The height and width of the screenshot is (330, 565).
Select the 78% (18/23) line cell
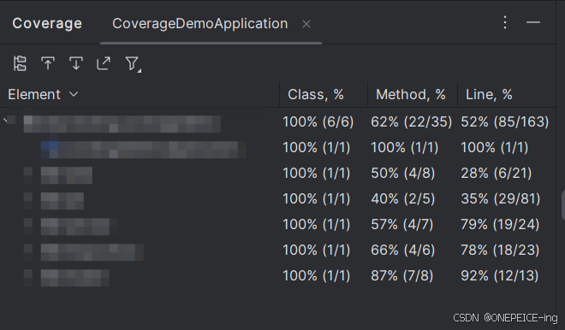coord(500,250)
